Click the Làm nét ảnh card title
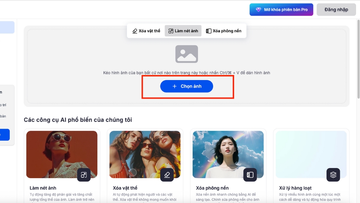This screenshot has height=203, width=360. click(43, 188)
